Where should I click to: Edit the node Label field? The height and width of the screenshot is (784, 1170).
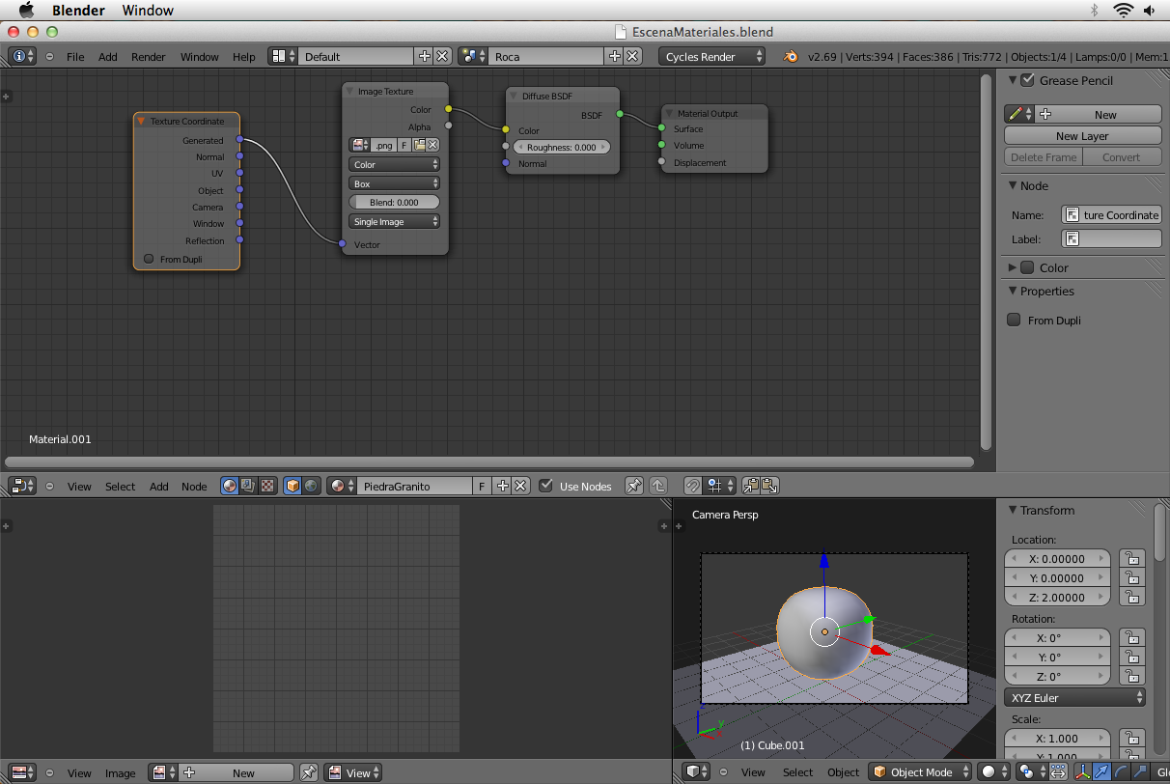coord(1112,238)
